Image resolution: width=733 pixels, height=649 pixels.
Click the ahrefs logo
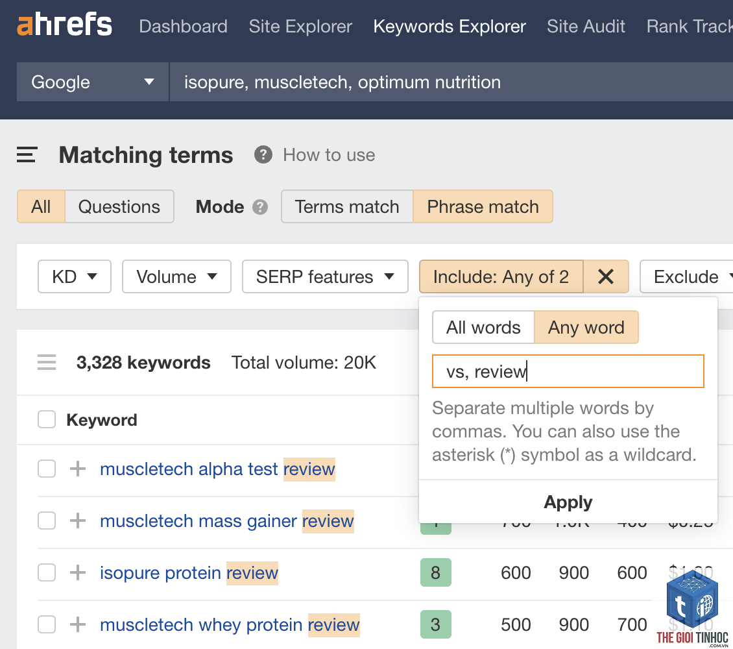click(64, 25)
